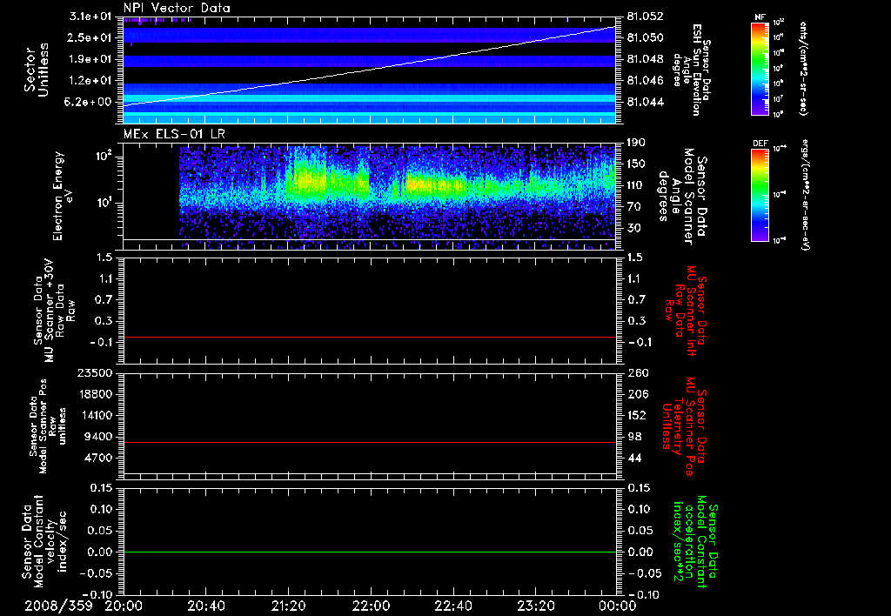Select the 23:20 time axis tick label

point(535,606)
